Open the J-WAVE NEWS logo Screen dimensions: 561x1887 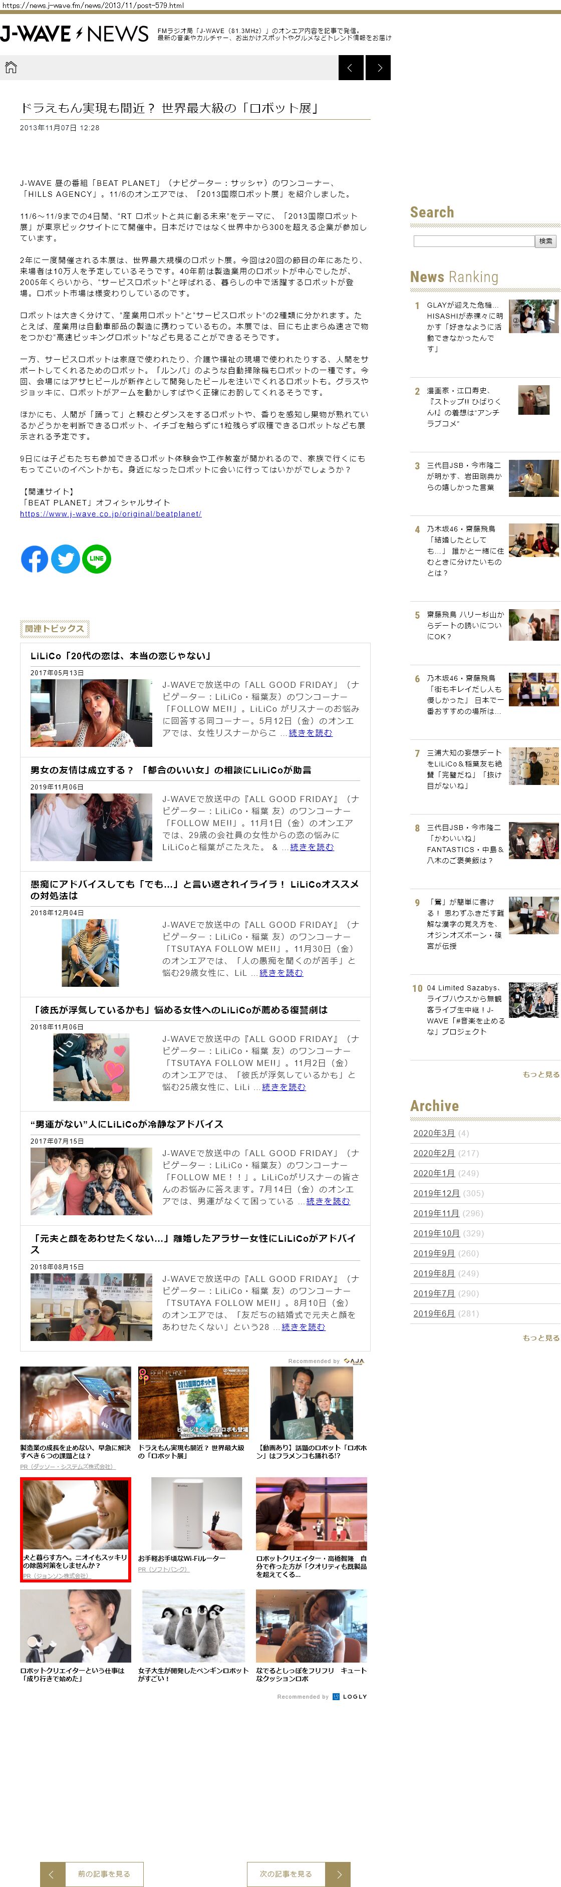coord(75,34)
